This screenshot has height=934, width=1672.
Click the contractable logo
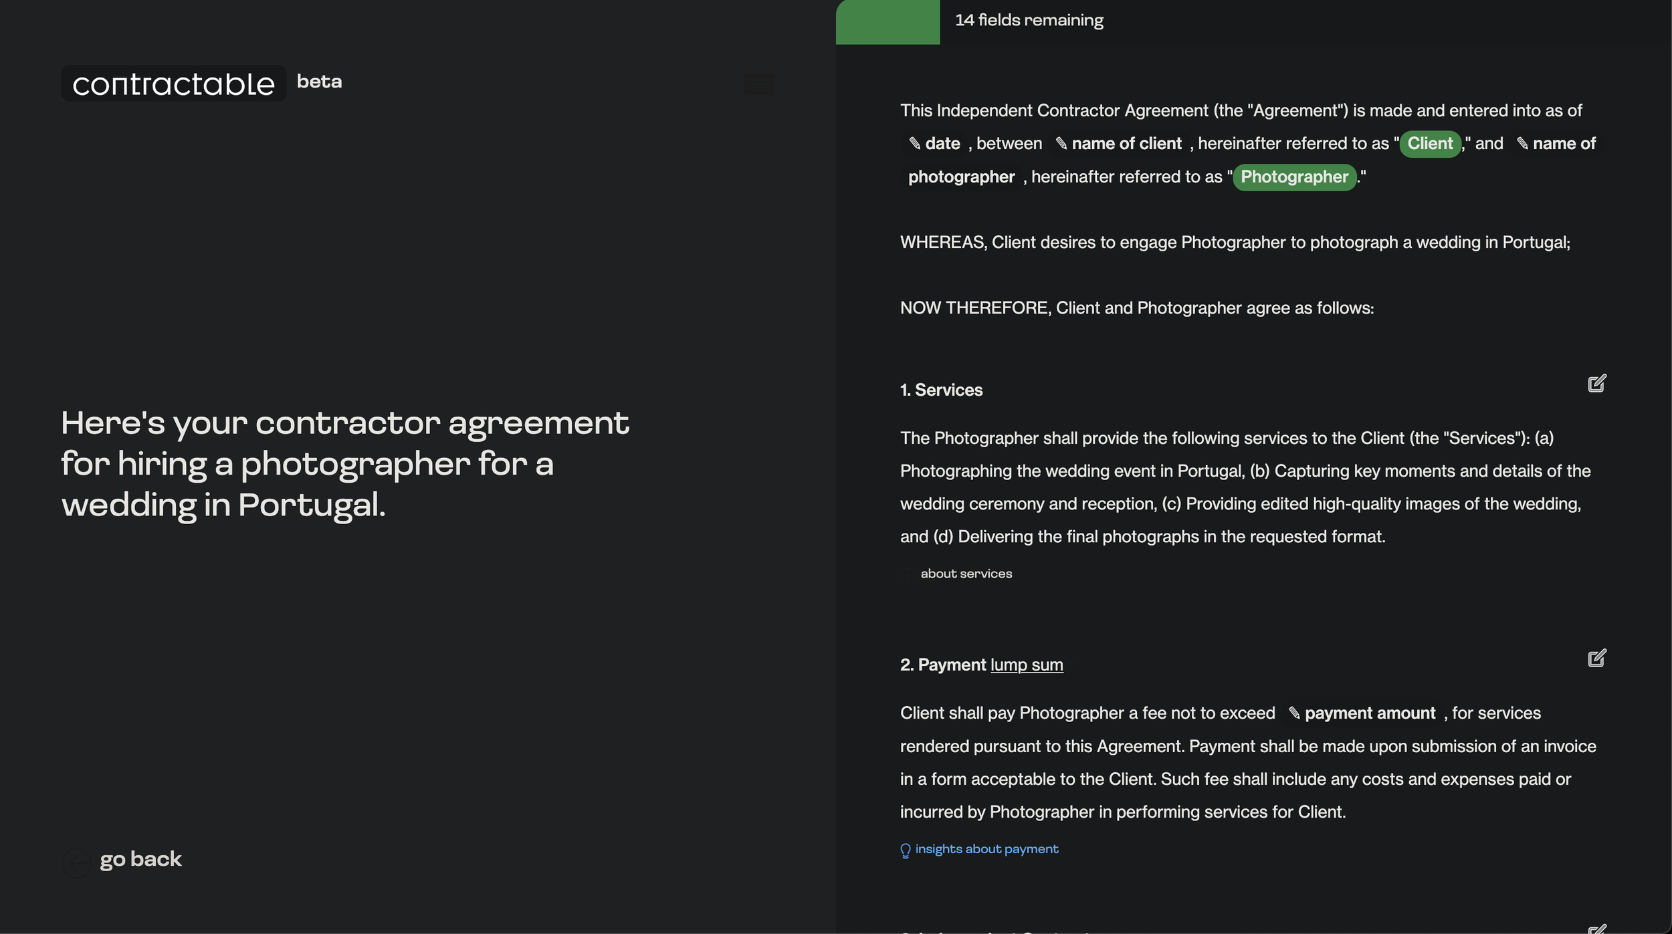[x=174, y=84]
